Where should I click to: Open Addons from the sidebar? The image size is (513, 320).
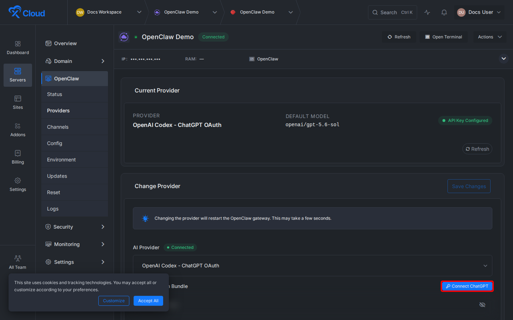[x=18, y=130]
